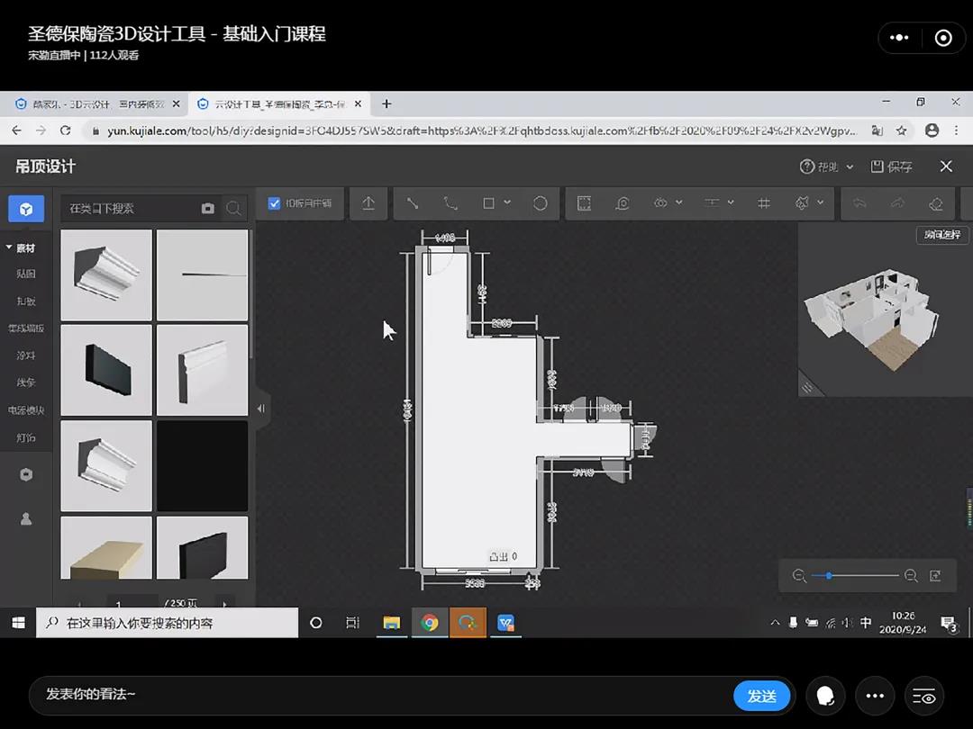The height and width of the screenshot is (729, 973).
Task: Click the 保存 save button
Action: [891, 166]
